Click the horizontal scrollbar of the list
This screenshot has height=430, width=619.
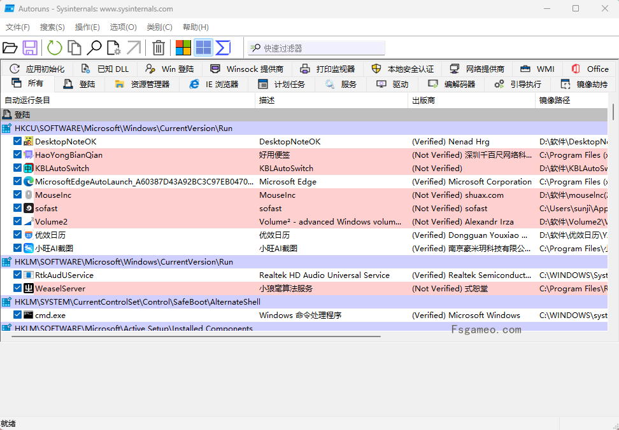pos(196,336)
